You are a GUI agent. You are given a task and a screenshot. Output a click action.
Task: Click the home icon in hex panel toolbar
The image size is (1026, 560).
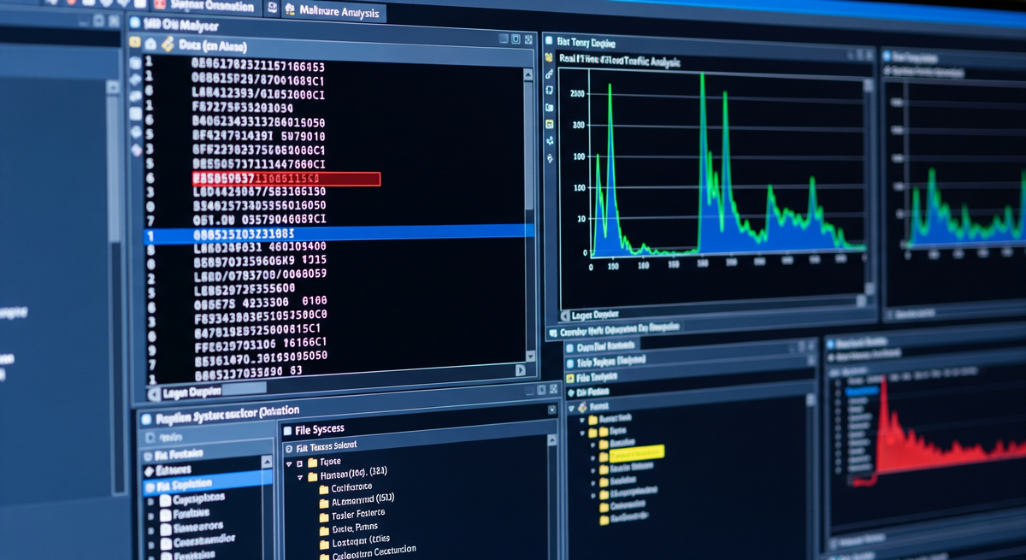(150, 44)
